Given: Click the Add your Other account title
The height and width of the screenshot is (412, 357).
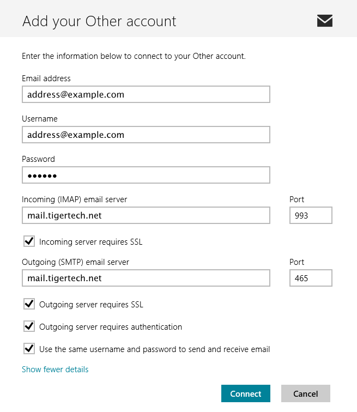Looking at the screenshot, I should click(x=99, y=21).
